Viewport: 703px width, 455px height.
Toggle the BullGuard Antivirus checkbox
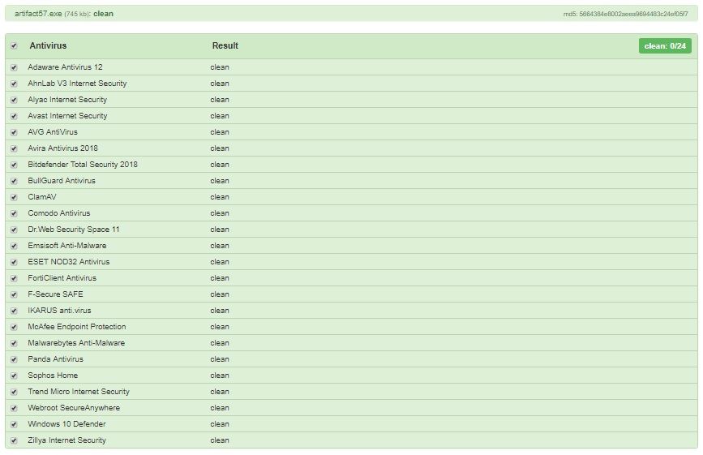(14, 181)
